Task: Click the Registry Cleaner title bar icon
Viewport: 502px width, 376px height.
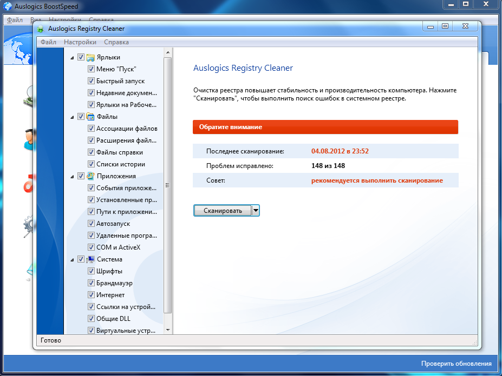Action: point(40,29)
